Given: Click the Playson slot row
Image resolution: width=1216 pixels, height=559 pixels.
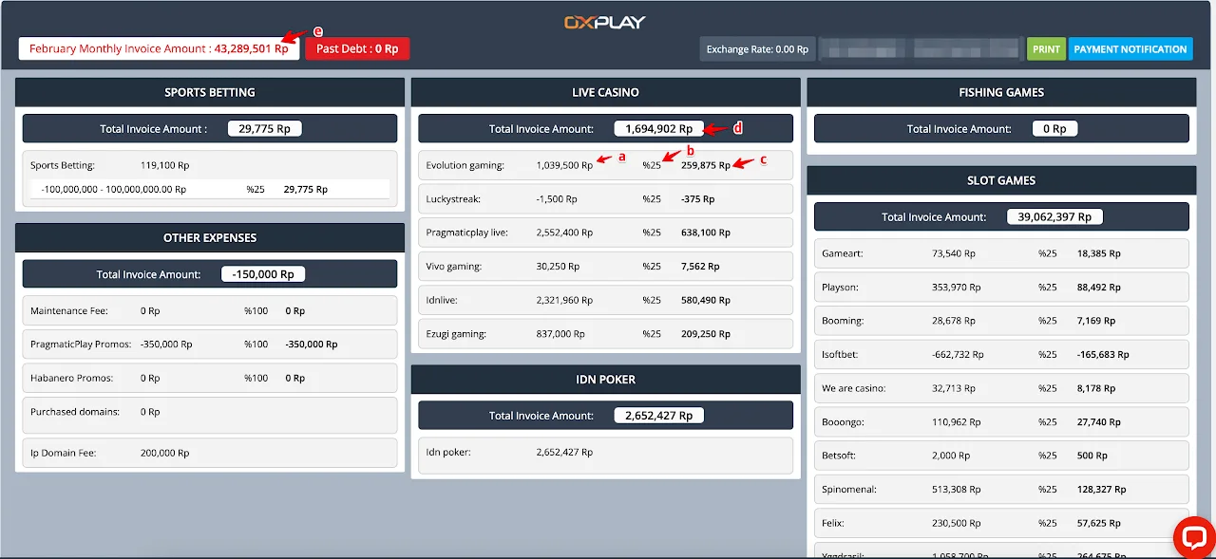Looking at the screenshot, I should click(1001, 288).
